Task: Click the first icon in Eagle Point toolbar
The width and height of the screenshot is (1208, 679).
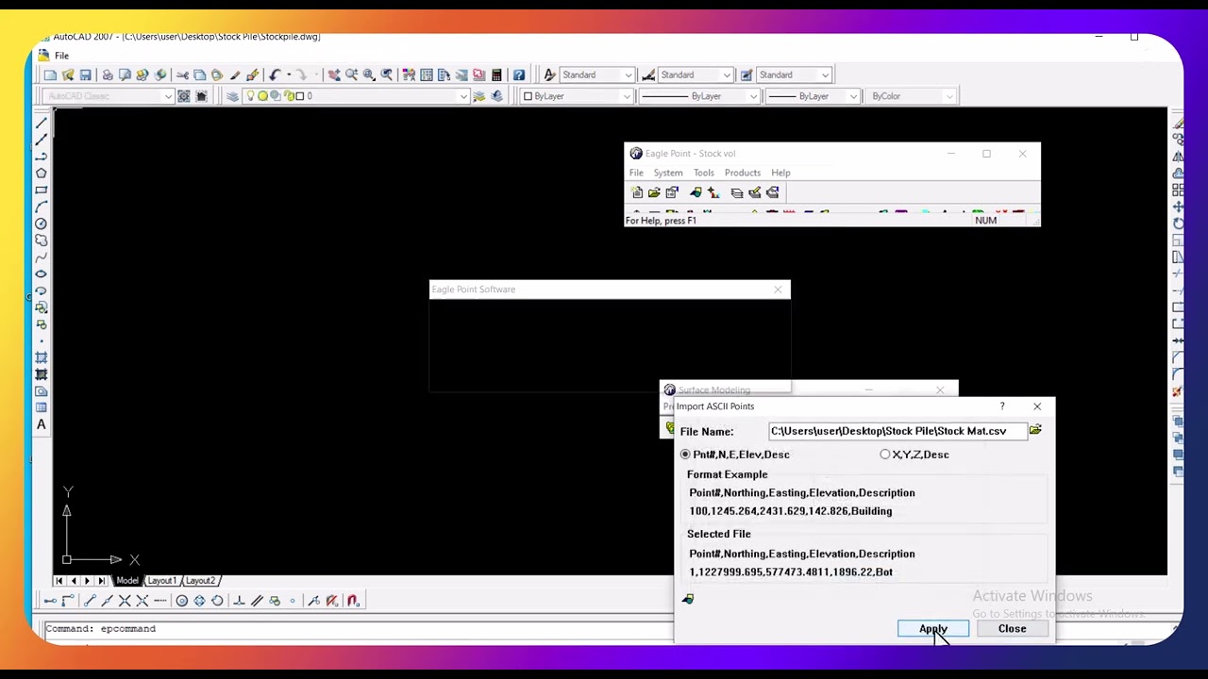Action: click(637, 192)
